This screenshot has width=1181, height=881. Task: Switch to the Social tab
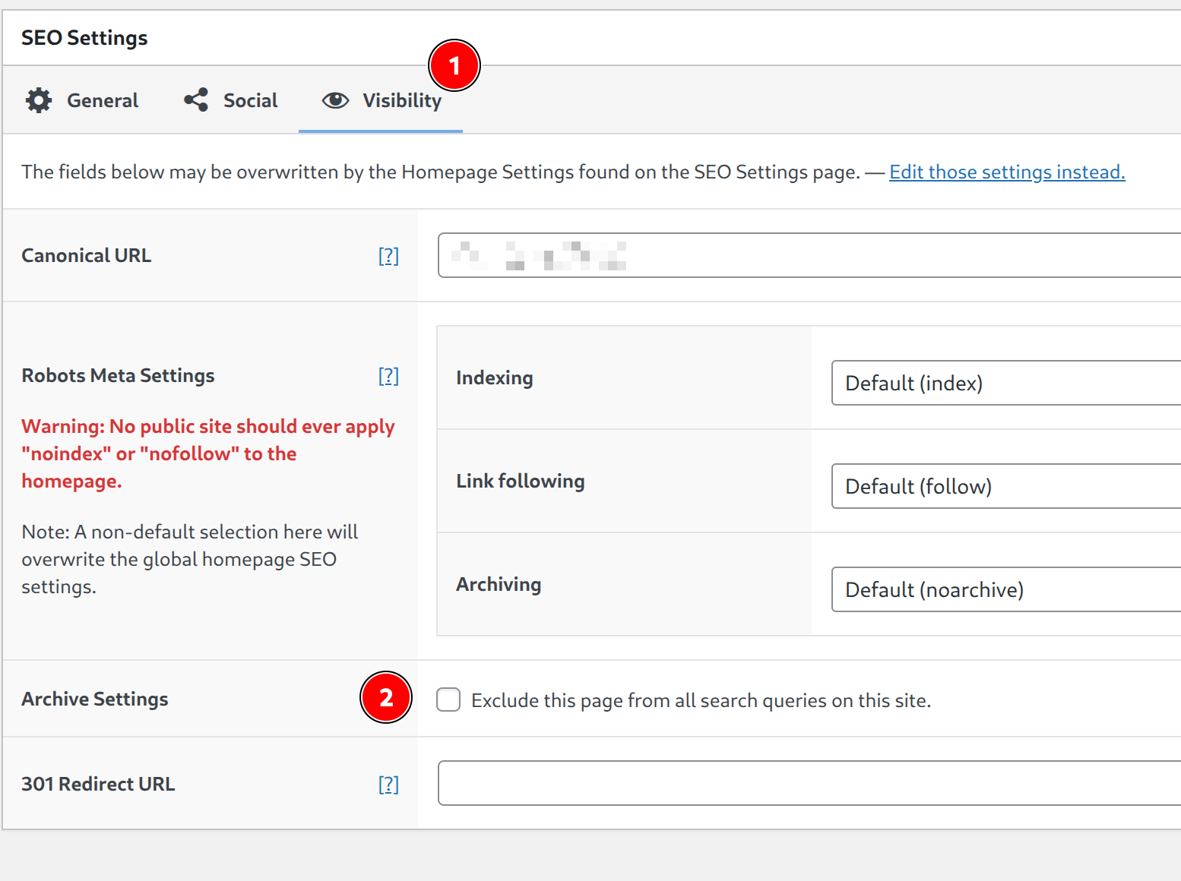pyautogui.click(x=250, y=100)
